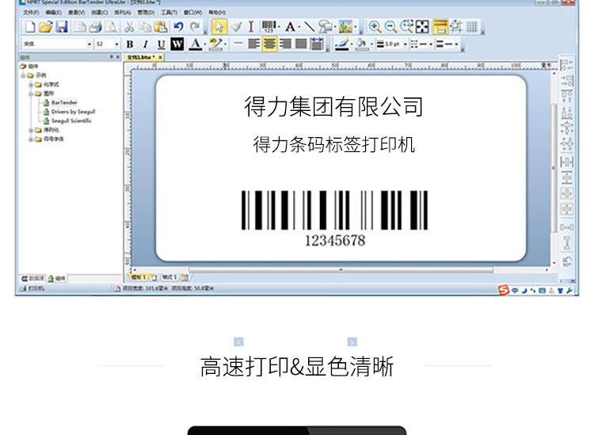This screenshot has width=594, height=435.
Task: Click the width-fit text icon with arrows
Action: (317, 44)
